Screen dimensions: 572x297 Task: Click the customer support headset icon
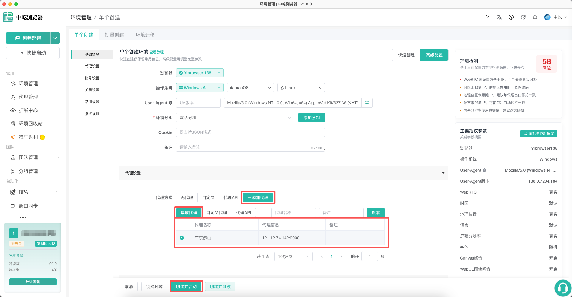(562, 287)
